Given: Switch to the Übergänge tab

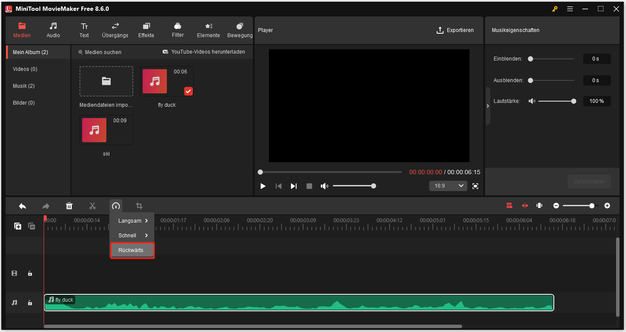Looking at the screenshot, I should tap(115, 30).
